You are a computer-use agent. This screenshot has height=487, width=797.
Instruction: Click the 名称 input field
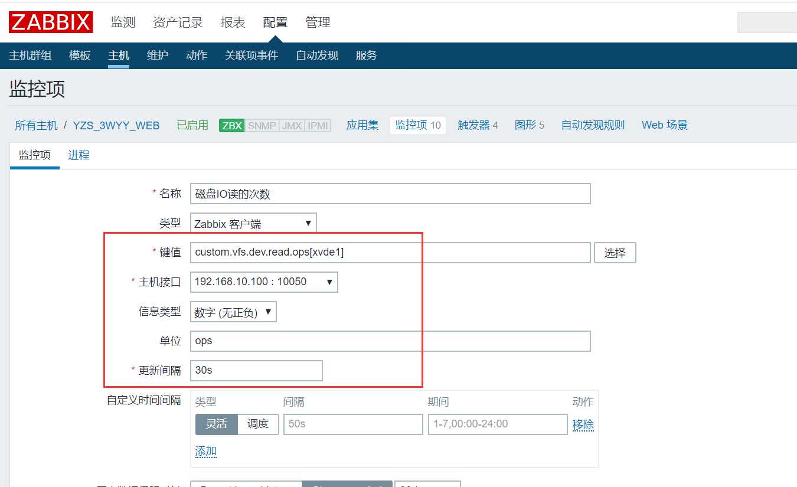[x=390, y=194]
